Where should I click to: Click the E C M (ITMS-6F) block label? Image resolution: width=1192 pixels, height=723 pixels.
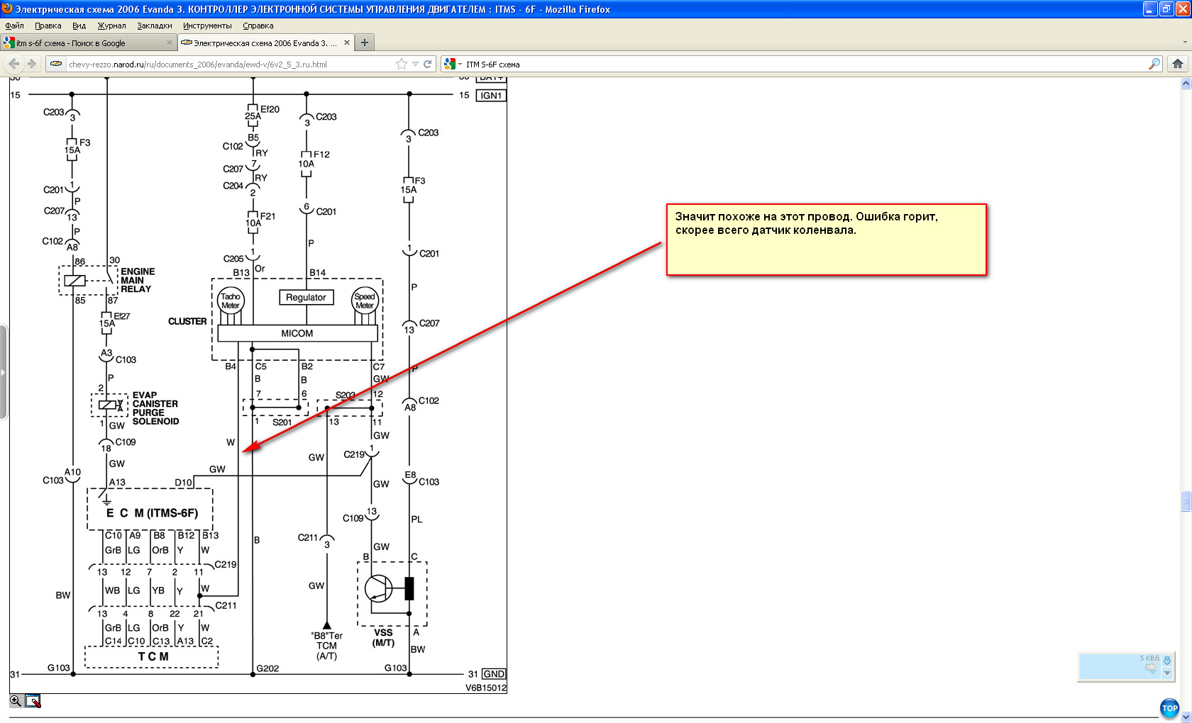click(x=152, y=513)
